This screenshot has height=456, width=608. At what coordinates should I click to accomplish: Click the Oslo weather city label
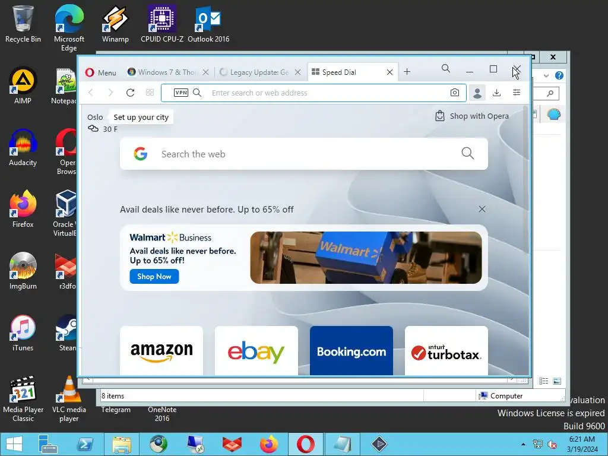(95, 117)
